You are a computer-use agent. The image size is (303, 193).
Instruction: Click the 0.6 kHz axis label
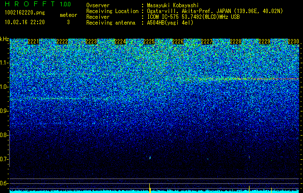4,183
